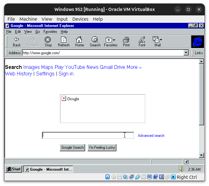The image size is (209, 186).
Task: Click the recording indicator in VirtualBox status bar
Action: click(155, 177)
